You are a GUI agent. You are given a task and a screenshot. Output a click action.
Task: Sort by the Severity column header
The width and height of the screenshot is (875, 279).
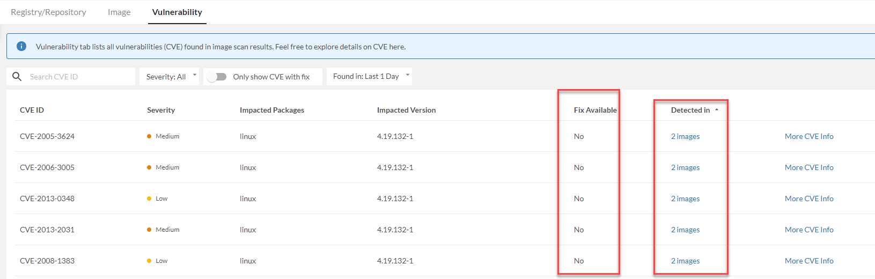(161, 110)
